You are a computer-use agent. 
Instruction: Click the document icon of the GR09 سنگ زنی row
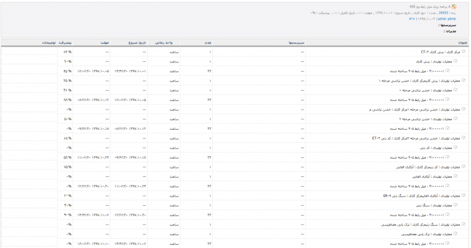463,195
